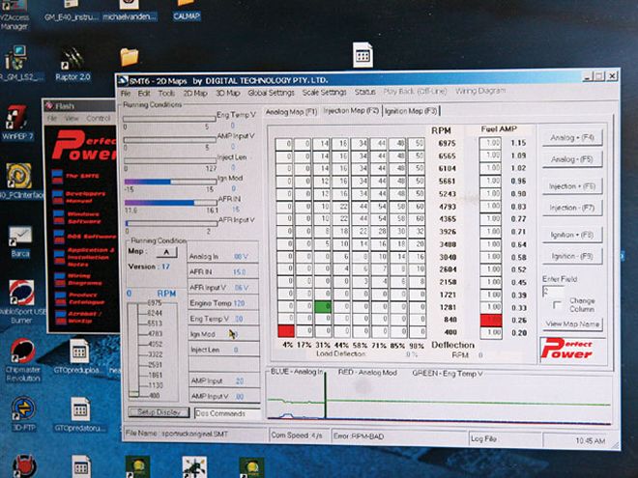Switch to the Analog Map (F1) tab

click(x=291, y=112)
